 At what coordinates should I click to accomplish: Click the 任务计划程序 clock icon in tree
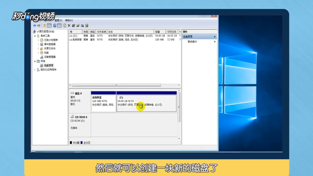click(x=42, y=40)
